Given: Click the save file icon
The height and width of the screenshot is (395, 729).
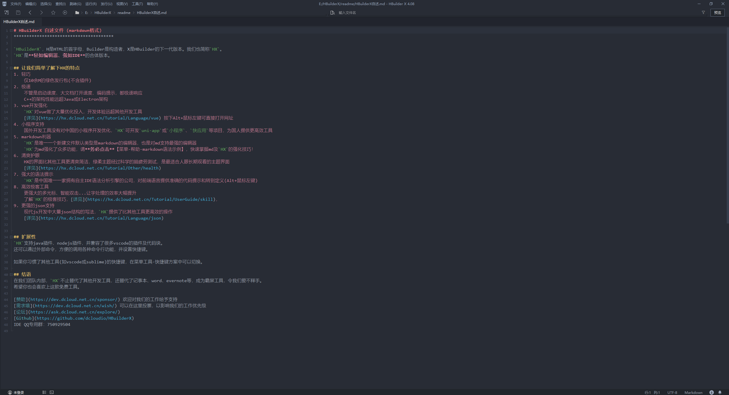Looking at the screenshot, I should pos(18,13).
